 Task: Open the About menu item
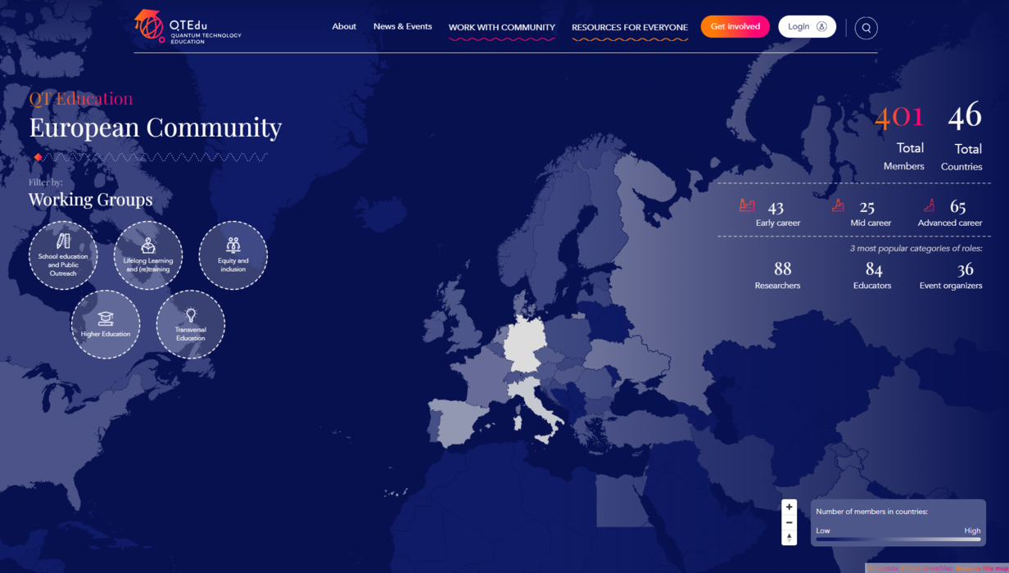(344, 26)
